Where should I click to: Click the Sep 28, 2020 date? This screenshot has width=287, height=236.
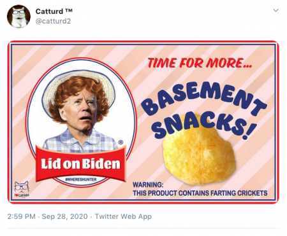(x=65, y=216)
